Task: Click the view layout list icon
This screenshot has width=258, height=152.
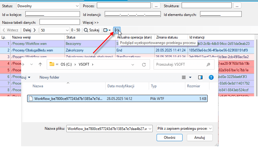Action: point(184,77)
